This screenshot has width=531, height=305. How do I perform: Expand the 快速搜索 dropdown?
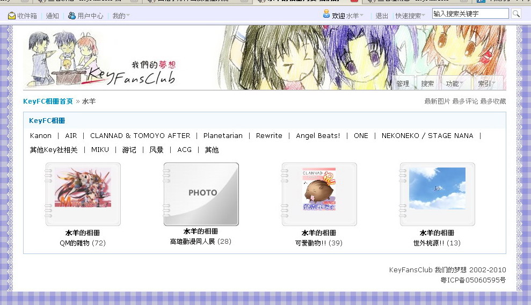pyautogui.click(x=410, y=16)
